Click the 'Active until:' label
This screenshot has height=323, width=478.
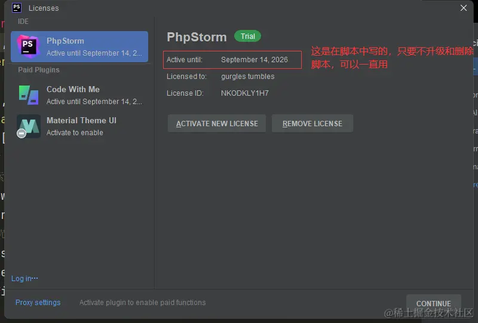point(185,60)
